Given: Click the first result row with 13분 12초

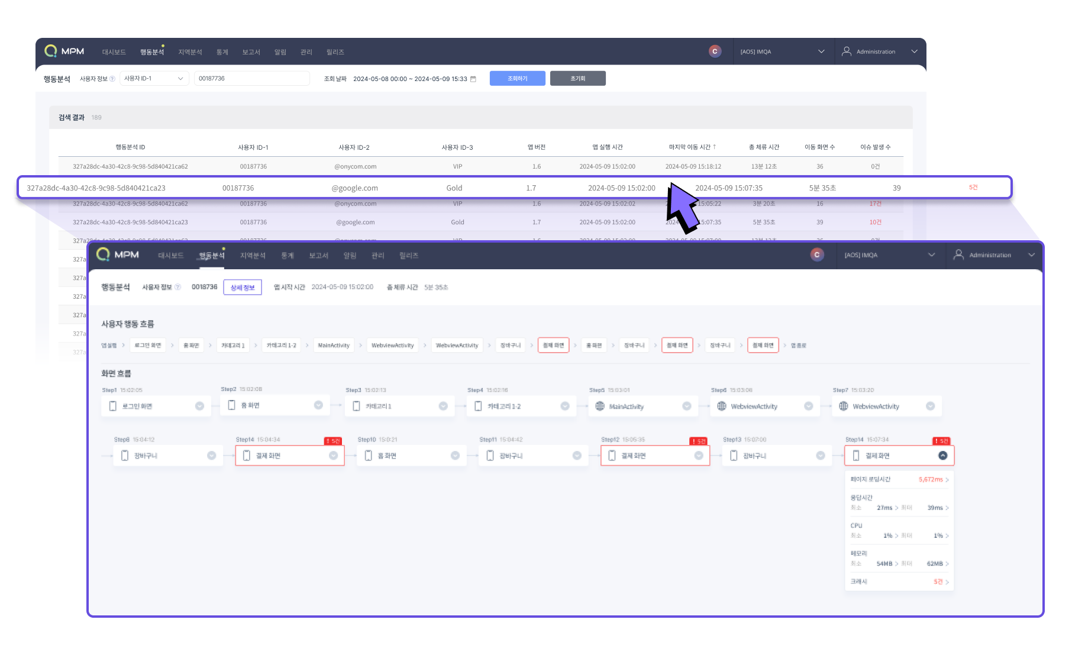Looking at the screenshot, I should tap(480, 166).
